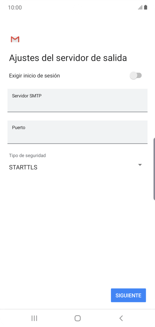The height and width of the screenshot is (327, 155).
Task: Tap the Exigir inicio de sesión label
Action: (x=34, y=76)
